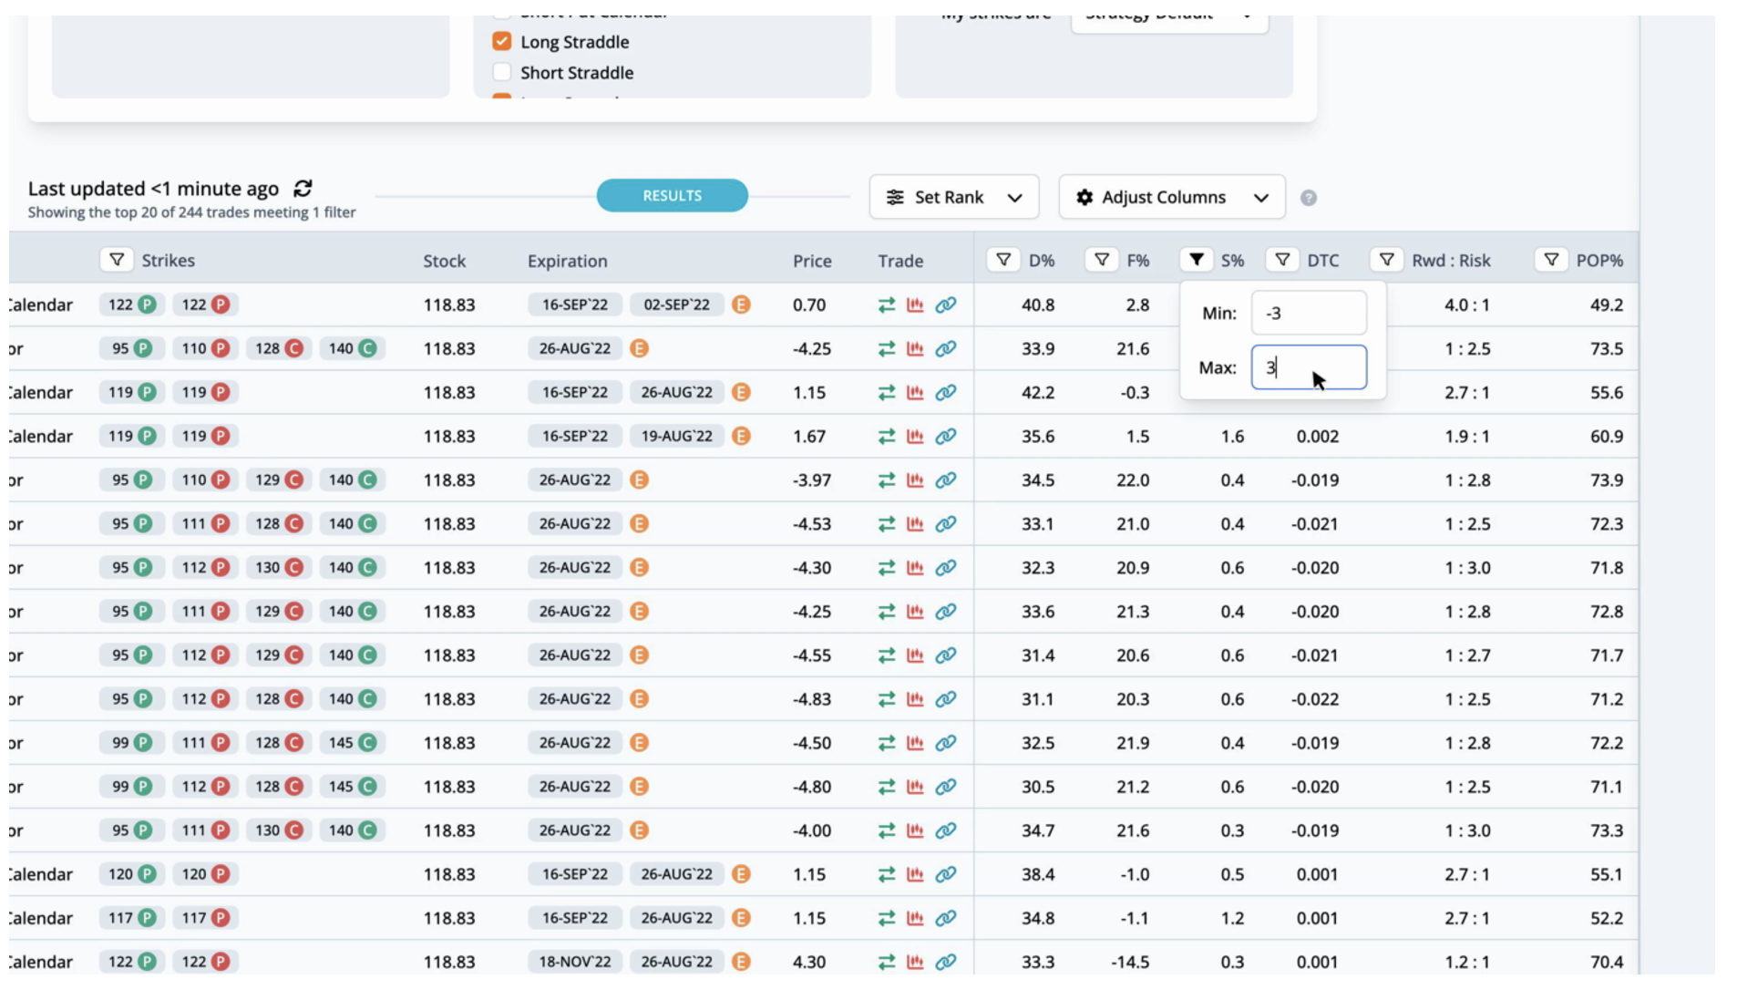
Task: Click the refresh icon beside Last updated
Action: 303,189
